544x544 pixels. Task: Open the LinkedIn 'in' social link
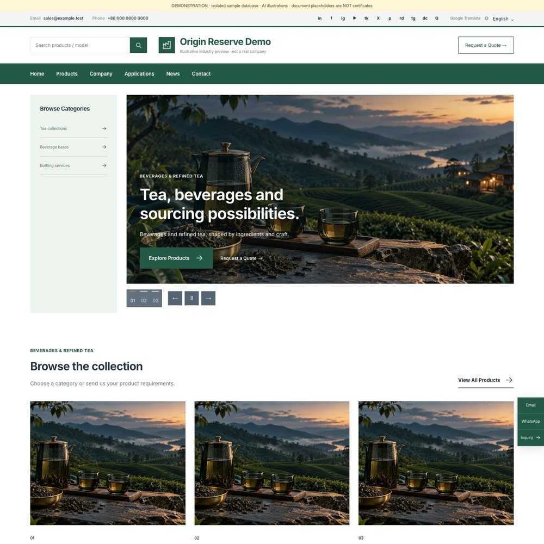tap(319, 18)
